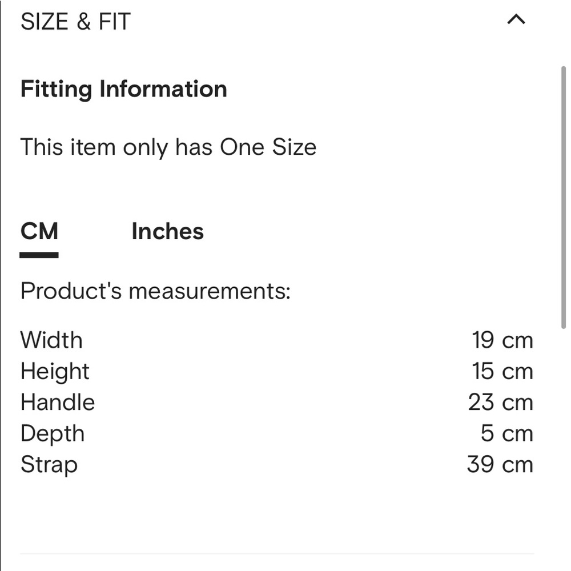This screenshot has height=571, width=571.
Task: Click the 'This item only has One Size' text
Action: tap(168, 147)
